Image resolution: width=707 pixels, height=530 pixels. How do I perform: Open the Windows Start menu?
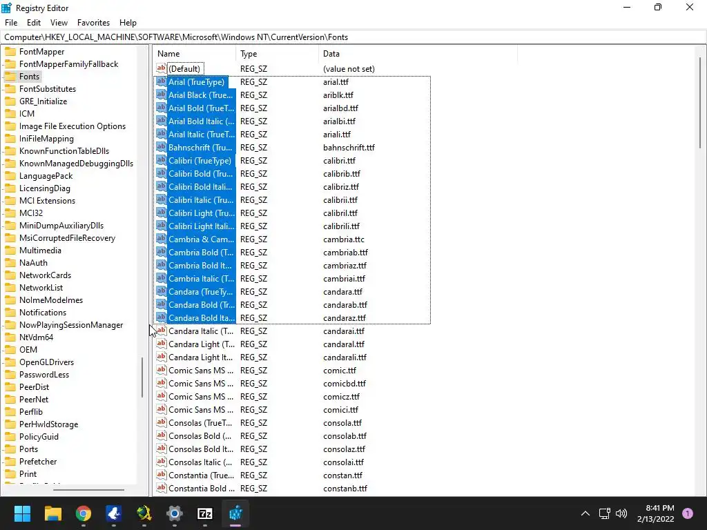coord(22,513)
